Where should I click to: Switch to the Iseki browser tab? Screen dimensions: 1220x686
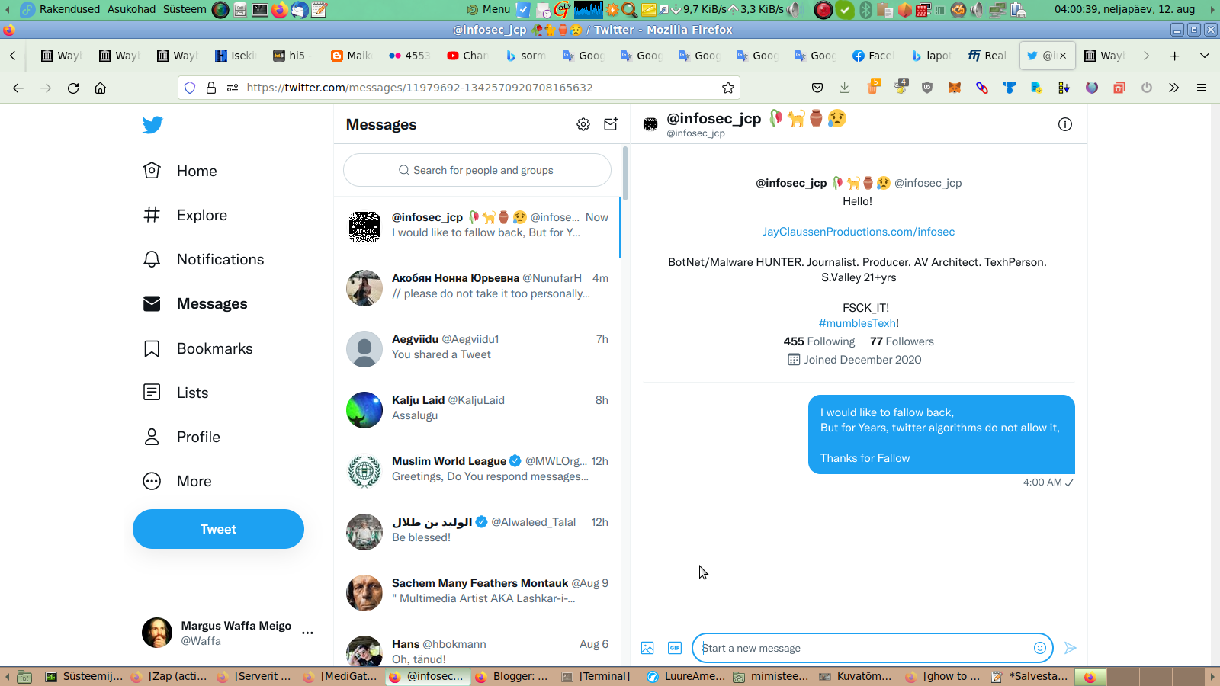235,56
